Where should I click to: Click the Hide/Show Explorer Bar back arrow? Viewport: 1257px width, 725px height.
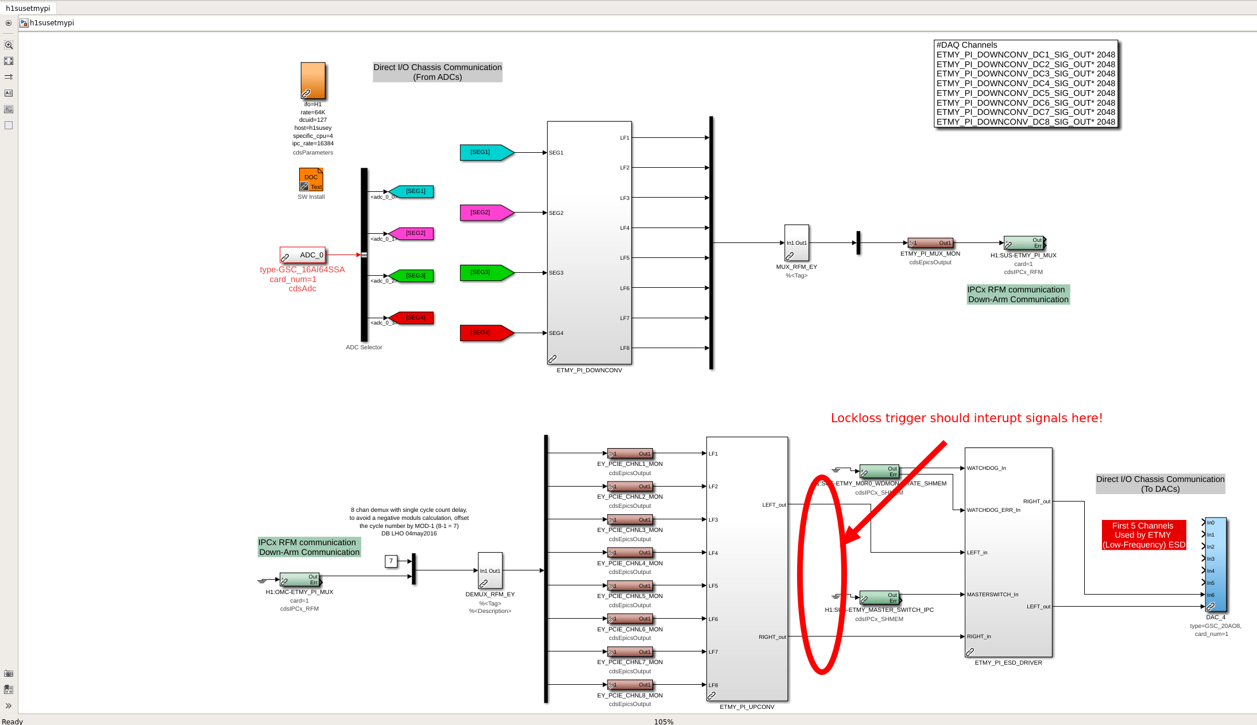(x=9, y=23)
